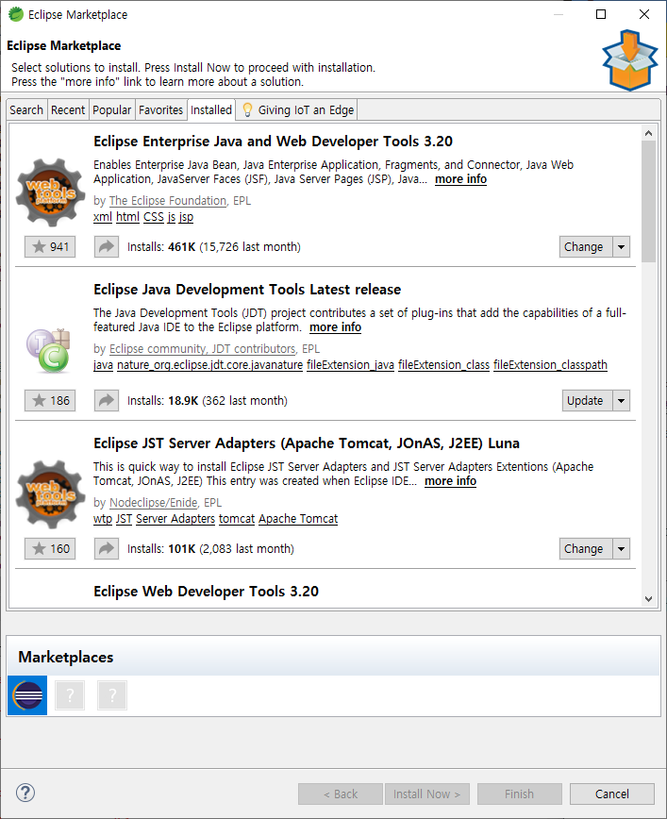The height and width of the screenshot is (819, 667).
Task: Open more info for Enterprise Java tools
Action: [460, 179]
